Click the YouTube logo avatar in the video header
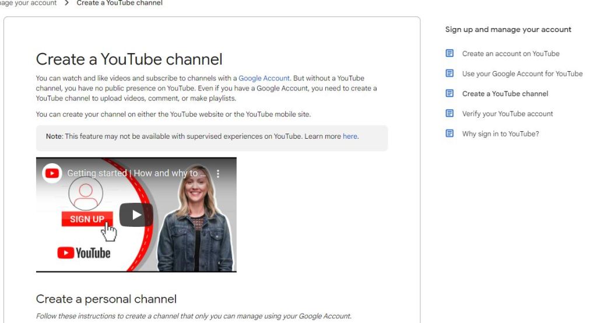Screen dimensions: 597x323 52,173
